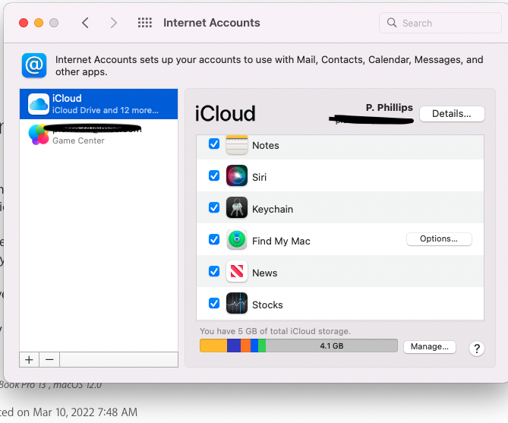Click the Notes label text
508x423 pixels.
click(266, 146)
